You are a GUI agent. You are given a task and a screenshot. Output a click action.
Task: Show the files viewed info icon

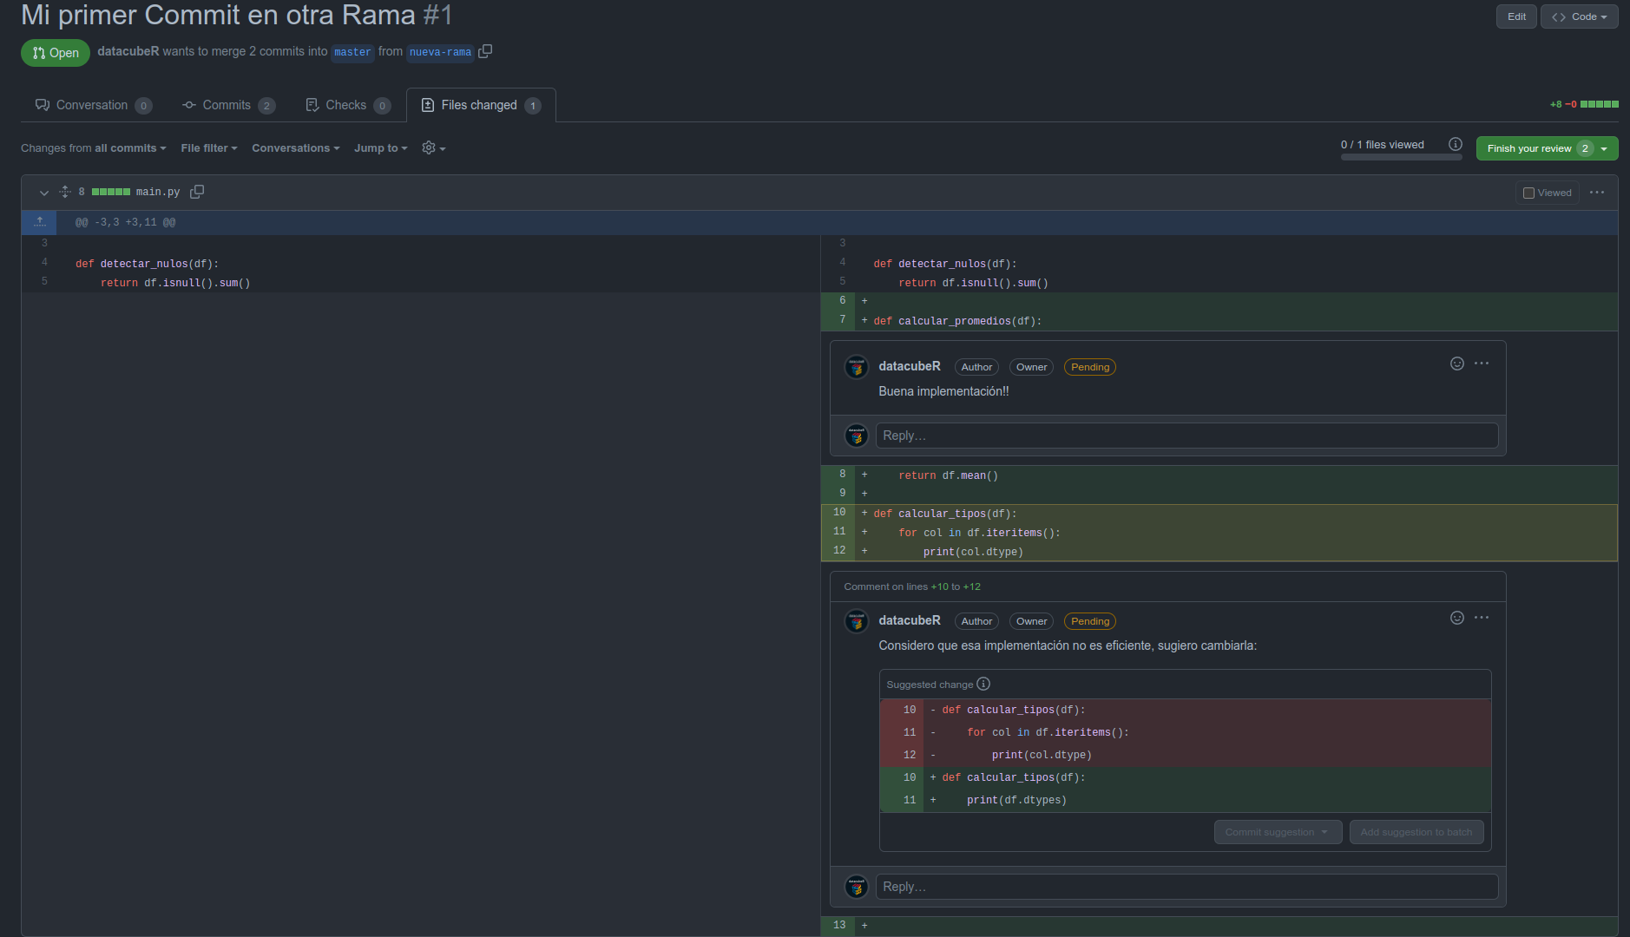pyautogui.click(x=1456, y=144)
